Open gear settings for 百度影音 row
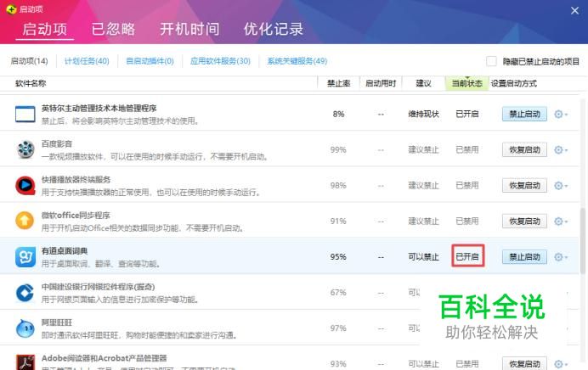This screenshot has height=370, width=588. pos(561,150)
